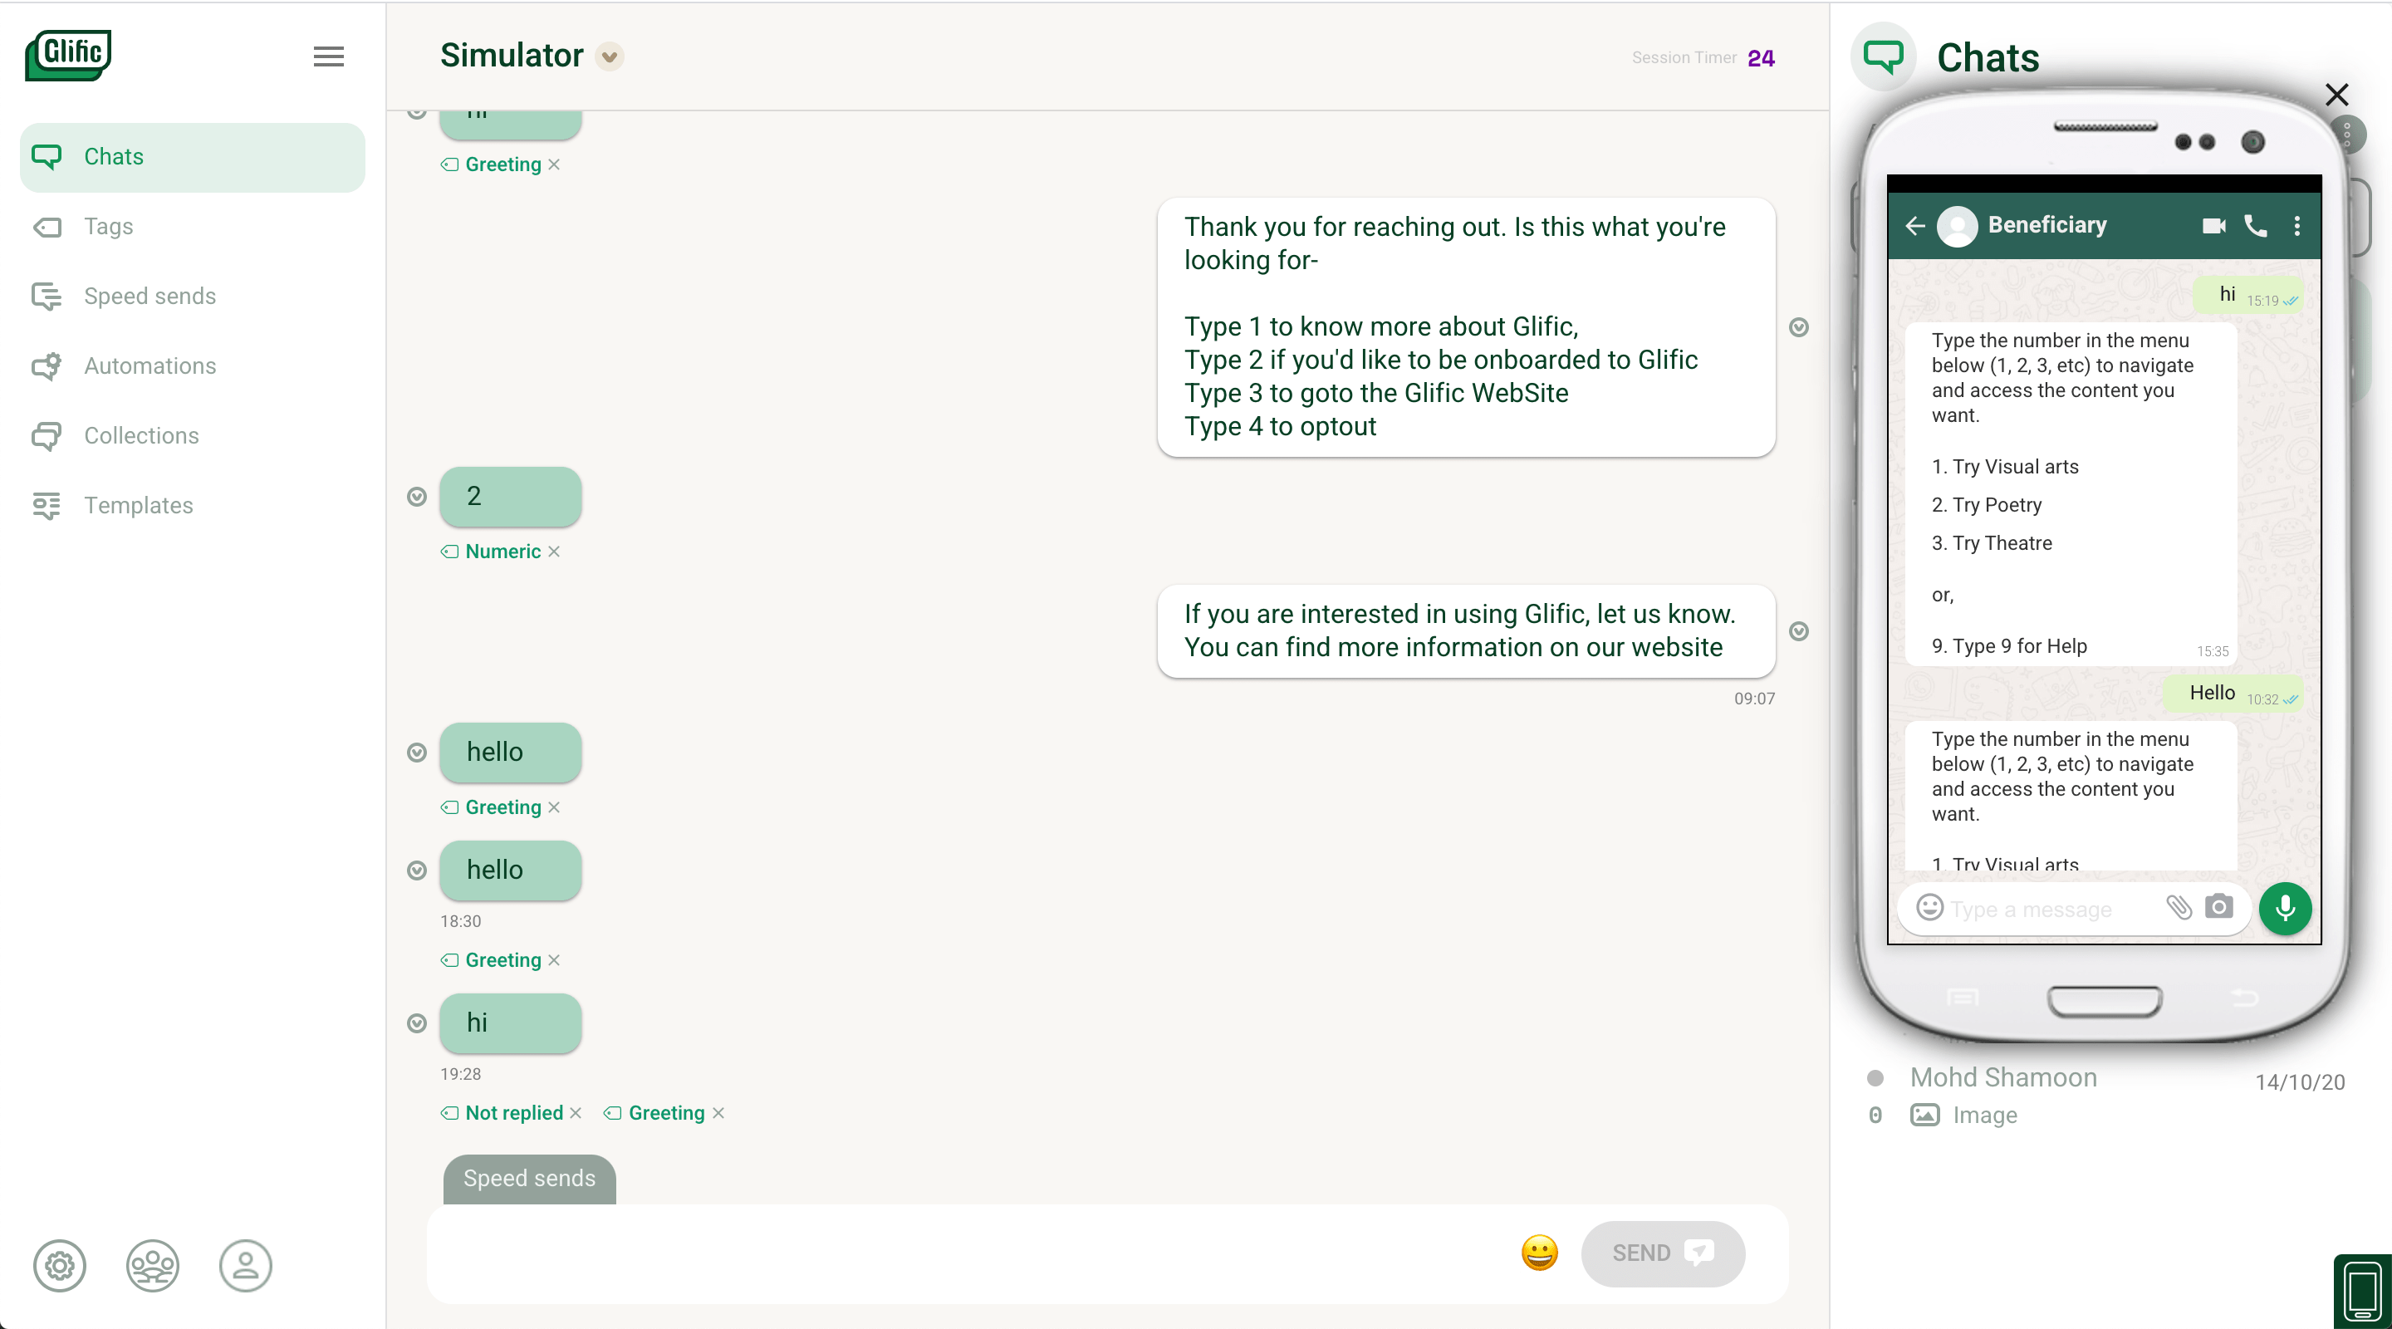The width and height of the screenshot is (2392, 1329).
Task: Open options for 'Thank you for reaching out' message
Action: [1799, 327]
